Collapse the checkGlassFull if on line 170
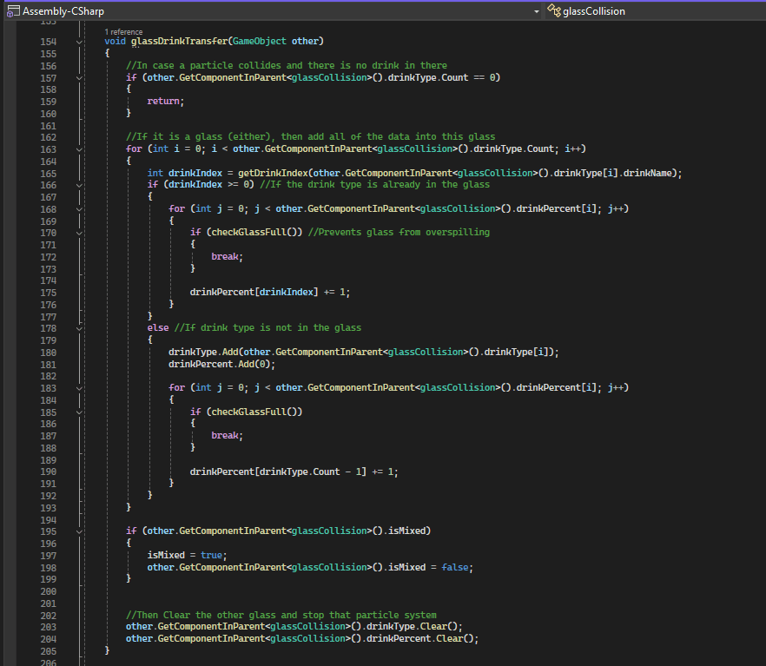 coord(80,233)
